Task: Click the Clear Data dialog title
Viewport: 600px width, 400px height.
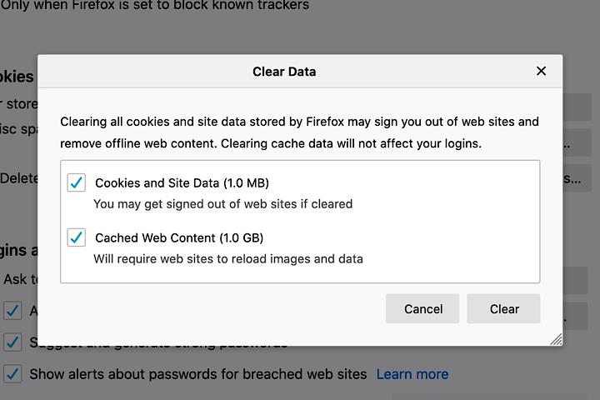Action: point(284,72)
